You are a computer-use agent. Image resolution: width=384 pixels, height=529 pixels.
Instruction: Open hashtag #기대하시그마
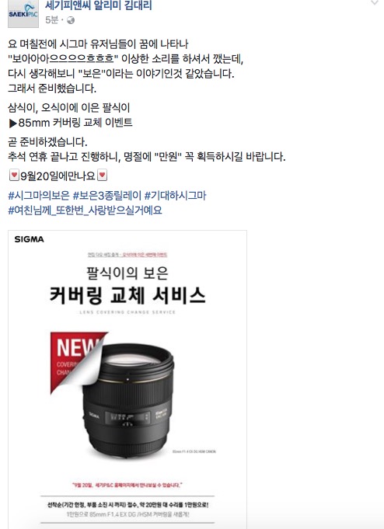click(175, 195)
